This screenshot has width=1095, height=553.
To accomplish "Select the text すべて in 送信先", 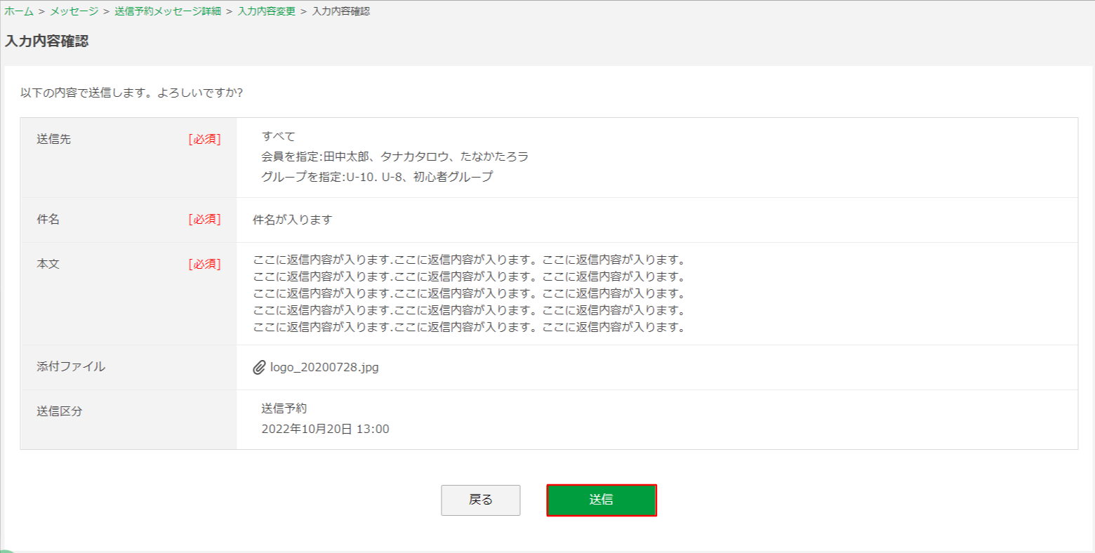I will [279, 136].
